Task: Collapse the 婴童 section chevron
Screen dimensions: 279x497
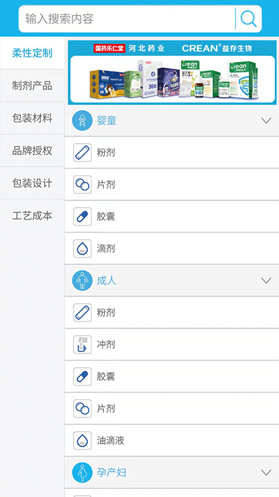Action: [x=267, y=121]
